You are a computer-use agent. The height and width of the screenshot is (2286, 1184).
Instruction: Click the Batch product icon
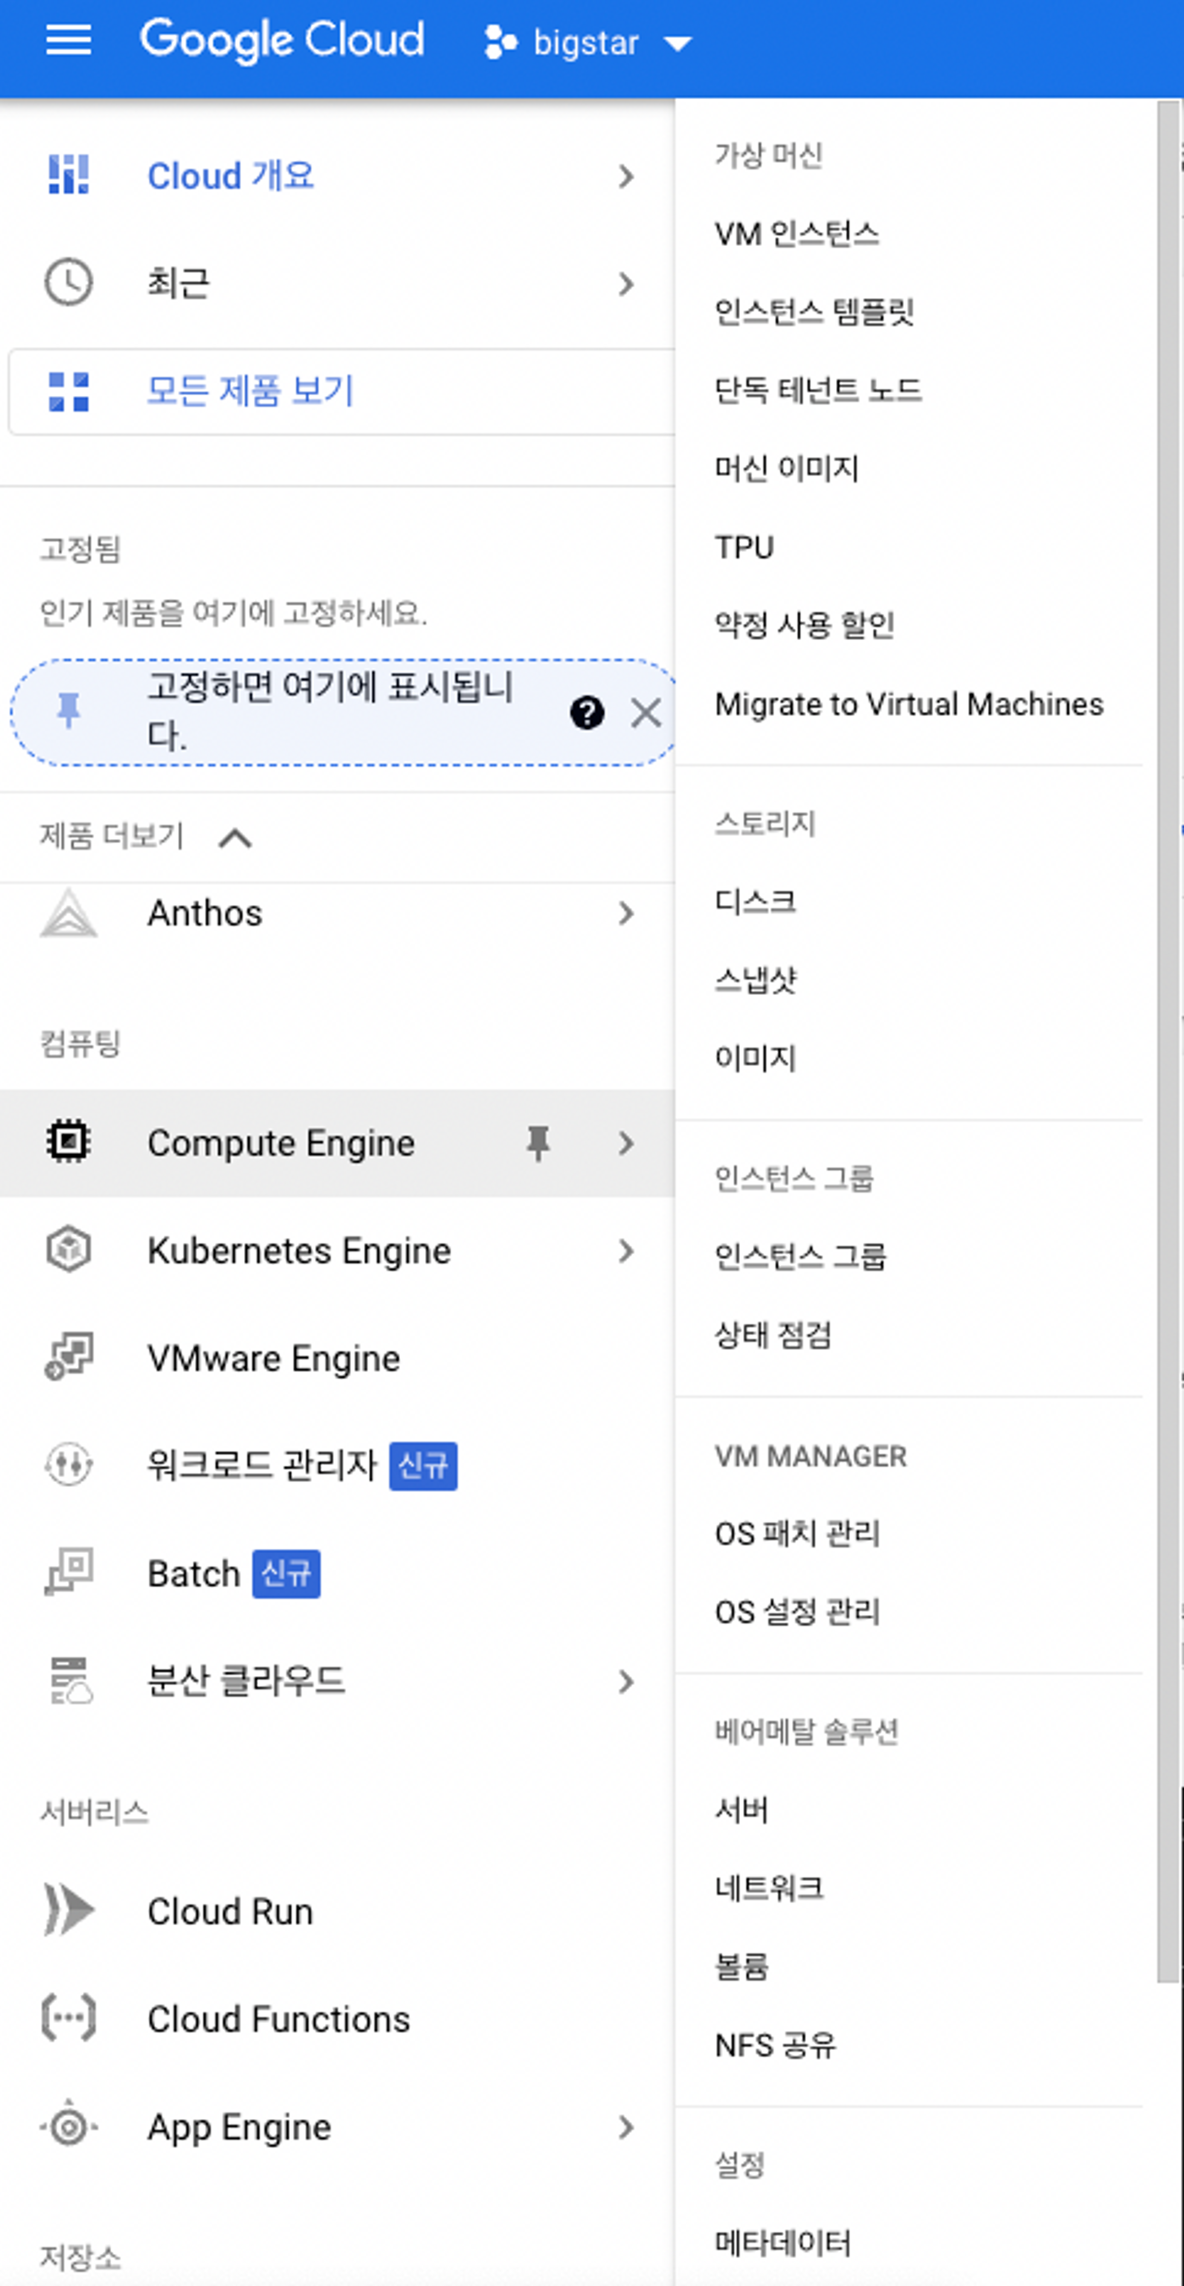[68, 1572]
